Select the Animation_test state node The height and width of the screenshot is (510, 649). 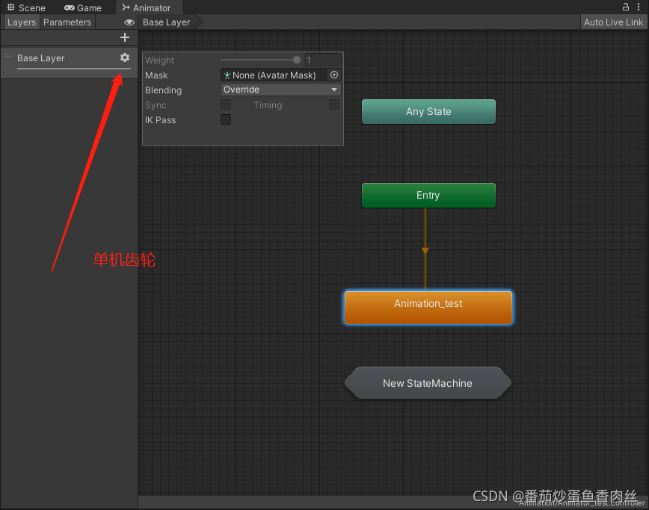tap(428, 308)
